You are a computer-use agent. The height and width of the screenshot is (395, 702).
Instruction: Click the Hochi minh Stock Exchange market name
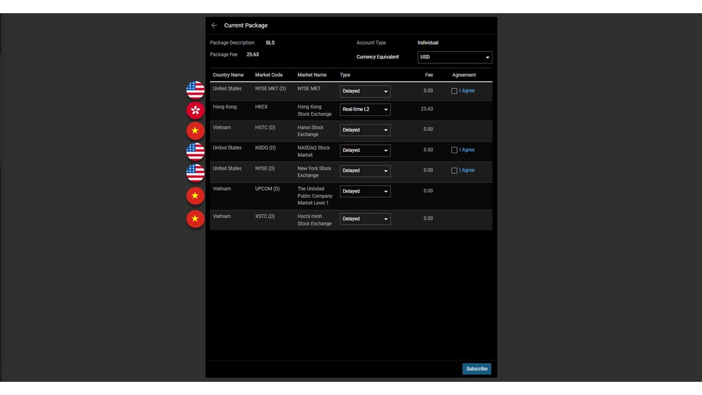pos(314,220)
